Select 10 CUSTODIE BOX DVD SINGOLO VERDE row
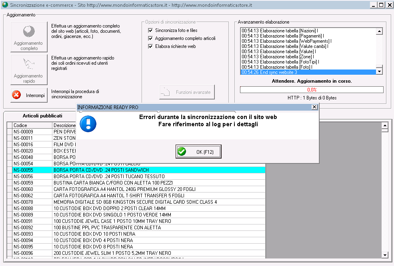 click(139, 215)
